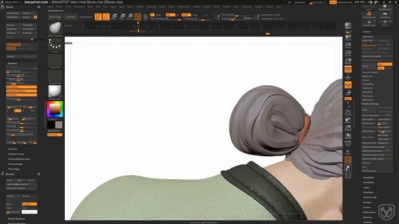Select the SimpleBrush tool icon
The height and width of the screenshot is (224, 399).
369,15
